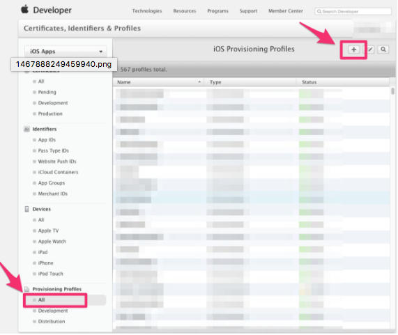Viewport: 398px width, 335px height.
Task: Open Technologies menu
Action: coord(147,11)
